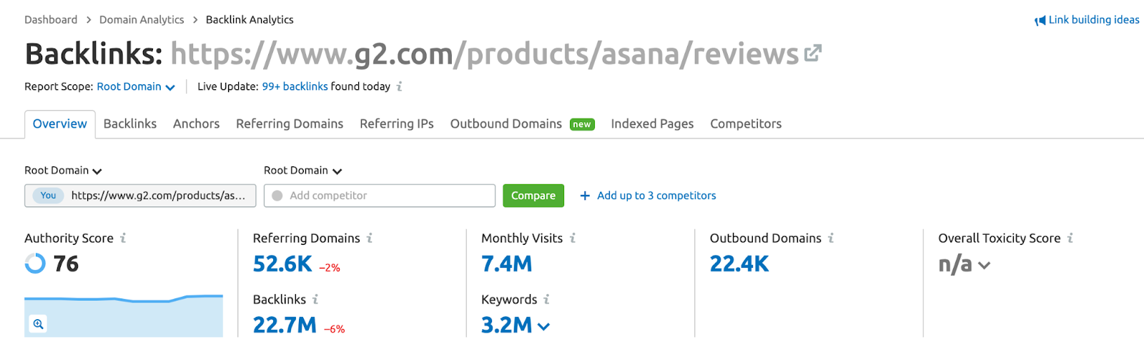Click the 7.4M monthly visits value

(x=507, y=264)
